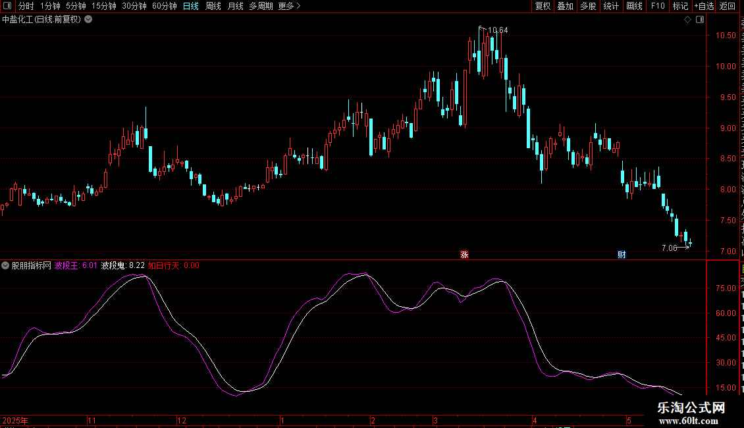
Task: Expand the indicator panel dropdown icon
Action: (5, 266)
